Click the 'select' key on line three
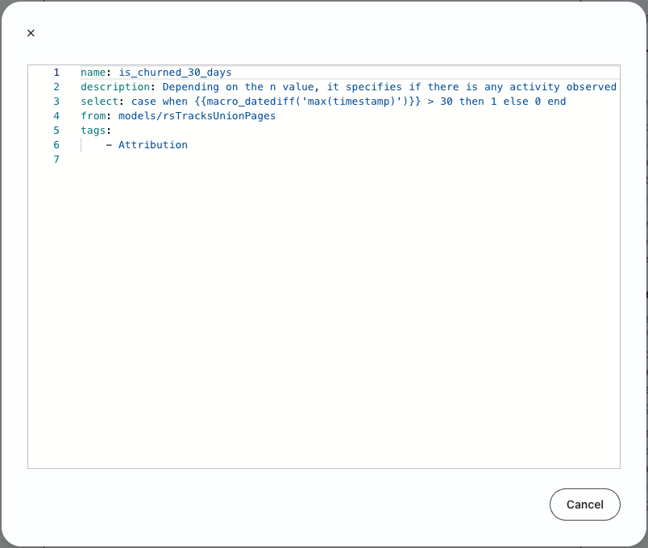648x548 pixels. (x=100, y=102)
